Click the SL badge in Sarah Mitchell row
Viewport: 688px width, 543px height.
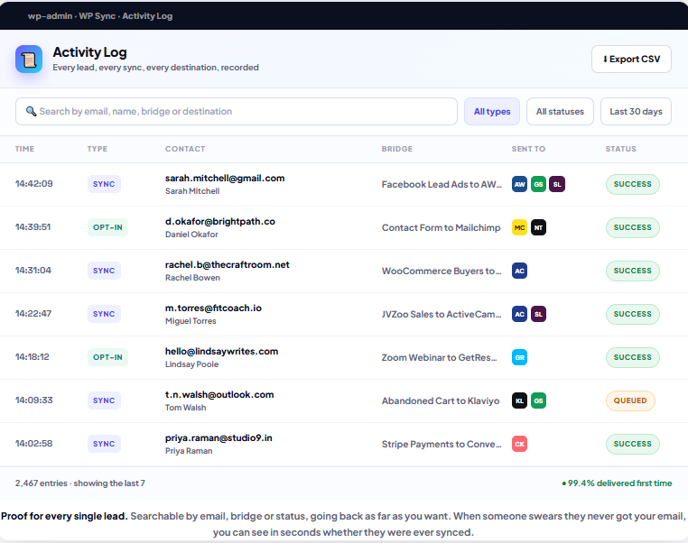point(557,184)
